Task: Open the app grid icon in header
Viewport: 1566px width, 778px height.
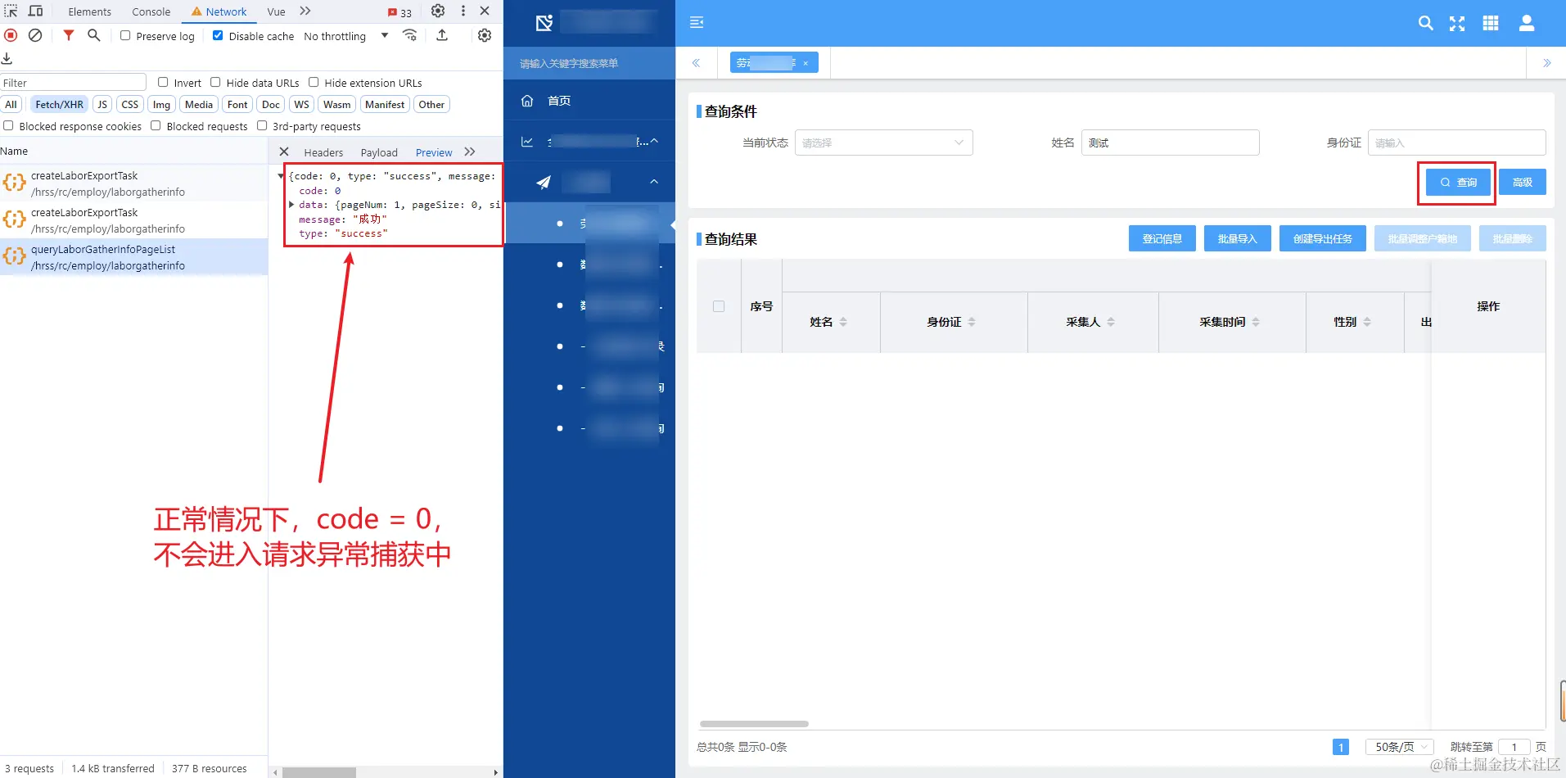Action: 1491,23
